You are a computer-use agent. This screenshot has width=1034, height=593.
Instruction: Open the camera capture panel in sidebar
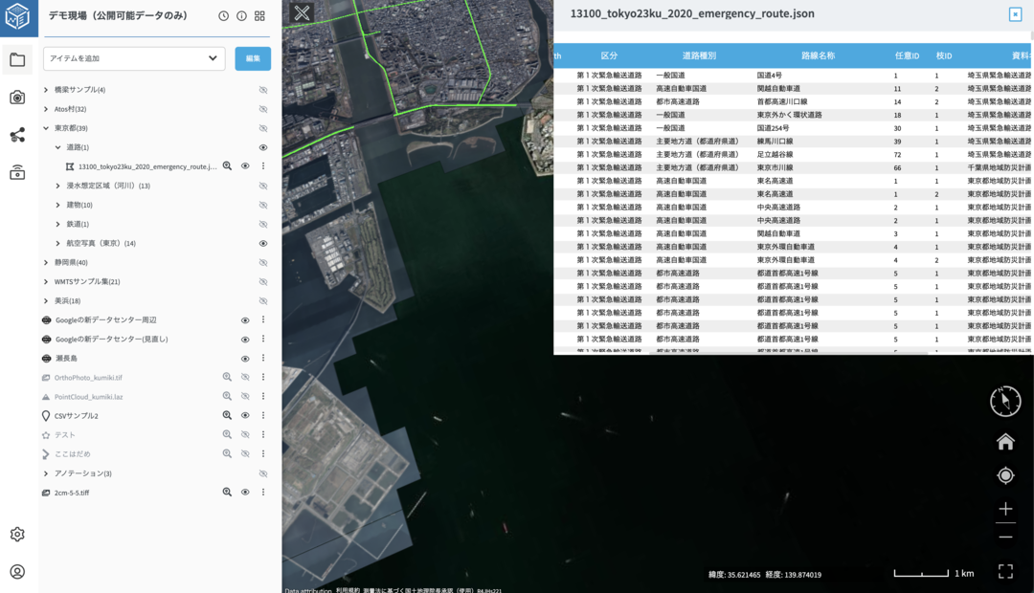[17, 97]
